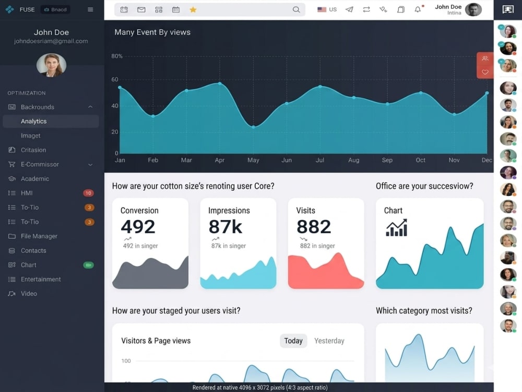Select Analytics in the sidebar
This screenshot has height=392, width=522.
(51, 121)
